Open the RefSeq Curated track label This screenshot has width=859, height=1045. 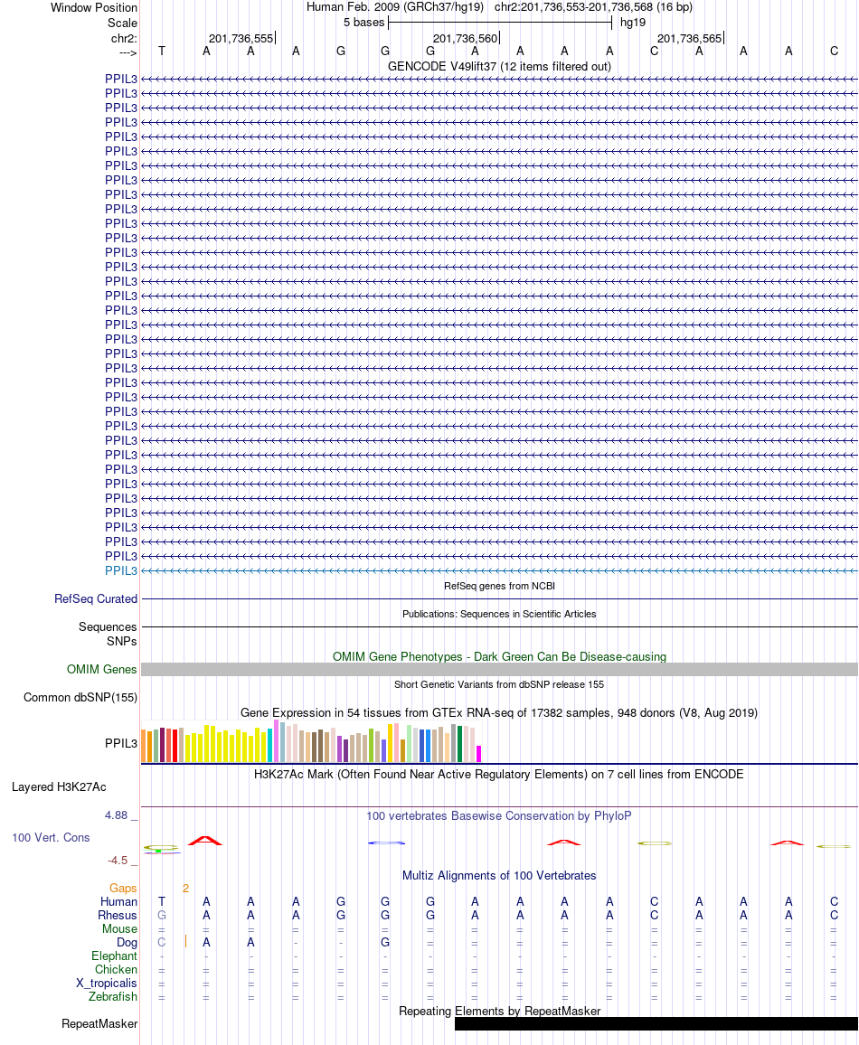coord(96,598)
